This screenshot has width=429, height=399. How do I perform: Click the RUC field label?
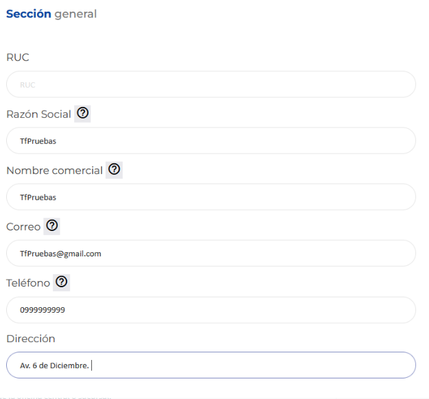[18, 58]
